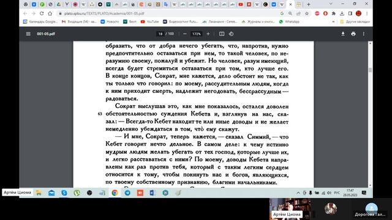Go back in Chrome
This screenshot has height=220, width=392.
(x=25, y=13)
